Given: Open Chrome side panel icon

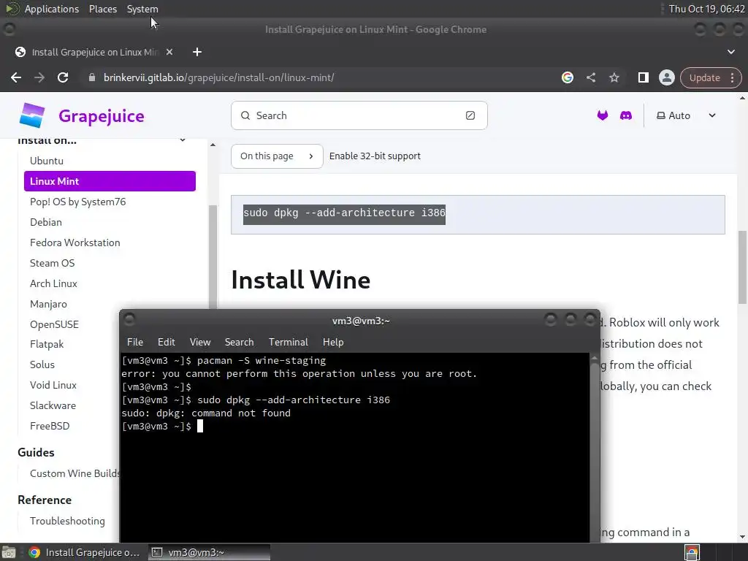Looking at the screenshot, I should click(643, 77).
